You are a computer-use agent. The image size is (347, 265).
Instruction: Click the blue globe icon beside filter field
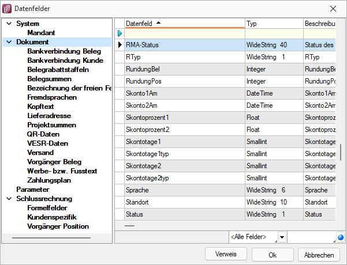[341, 237]
